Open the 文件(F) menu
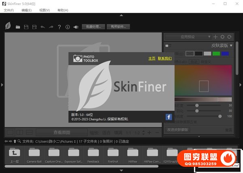This screenshot has height=173, width=243. point(9,10)
